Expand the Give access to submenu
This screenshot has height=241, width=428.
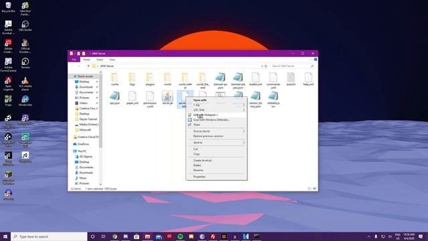217,131
